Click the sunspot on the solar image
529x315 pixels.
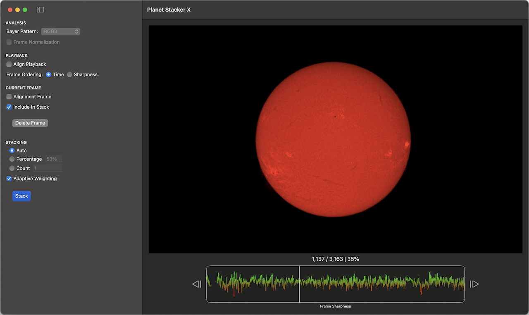pyautogui.click(x=334, y=117)
